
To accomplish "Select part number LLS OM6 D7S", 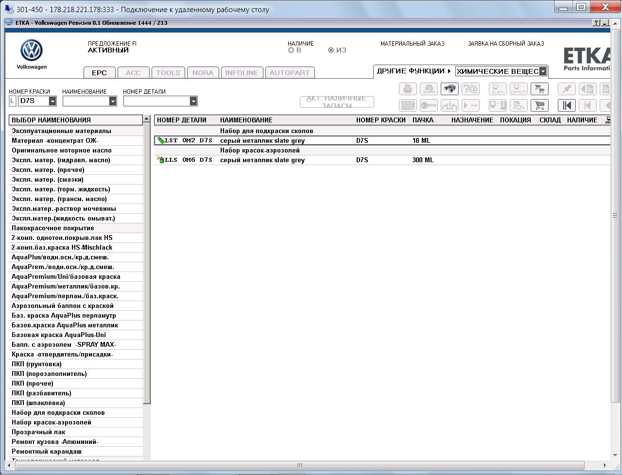I will 189,160.
